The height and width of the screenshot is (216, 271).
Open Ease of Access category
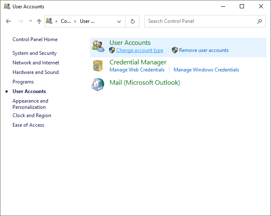tap(28, 125)
